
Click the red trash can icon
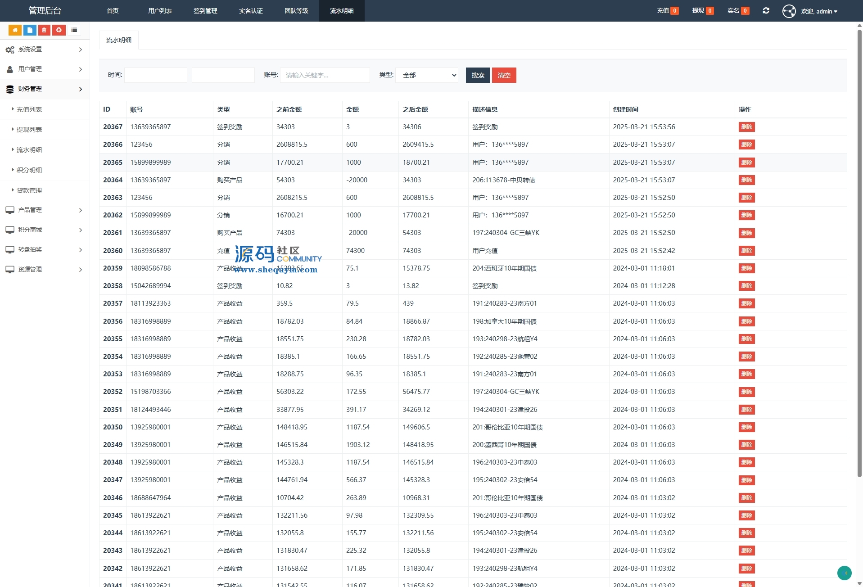(44, 30)
